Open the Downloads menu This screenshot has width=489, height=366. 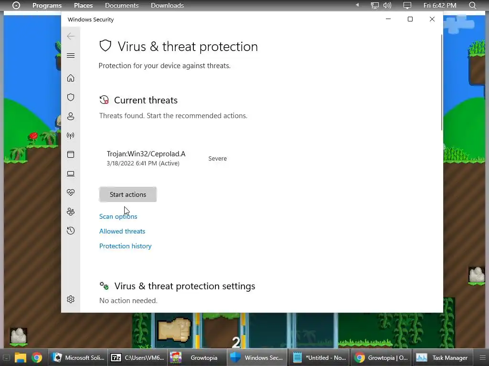click(167, 5)
